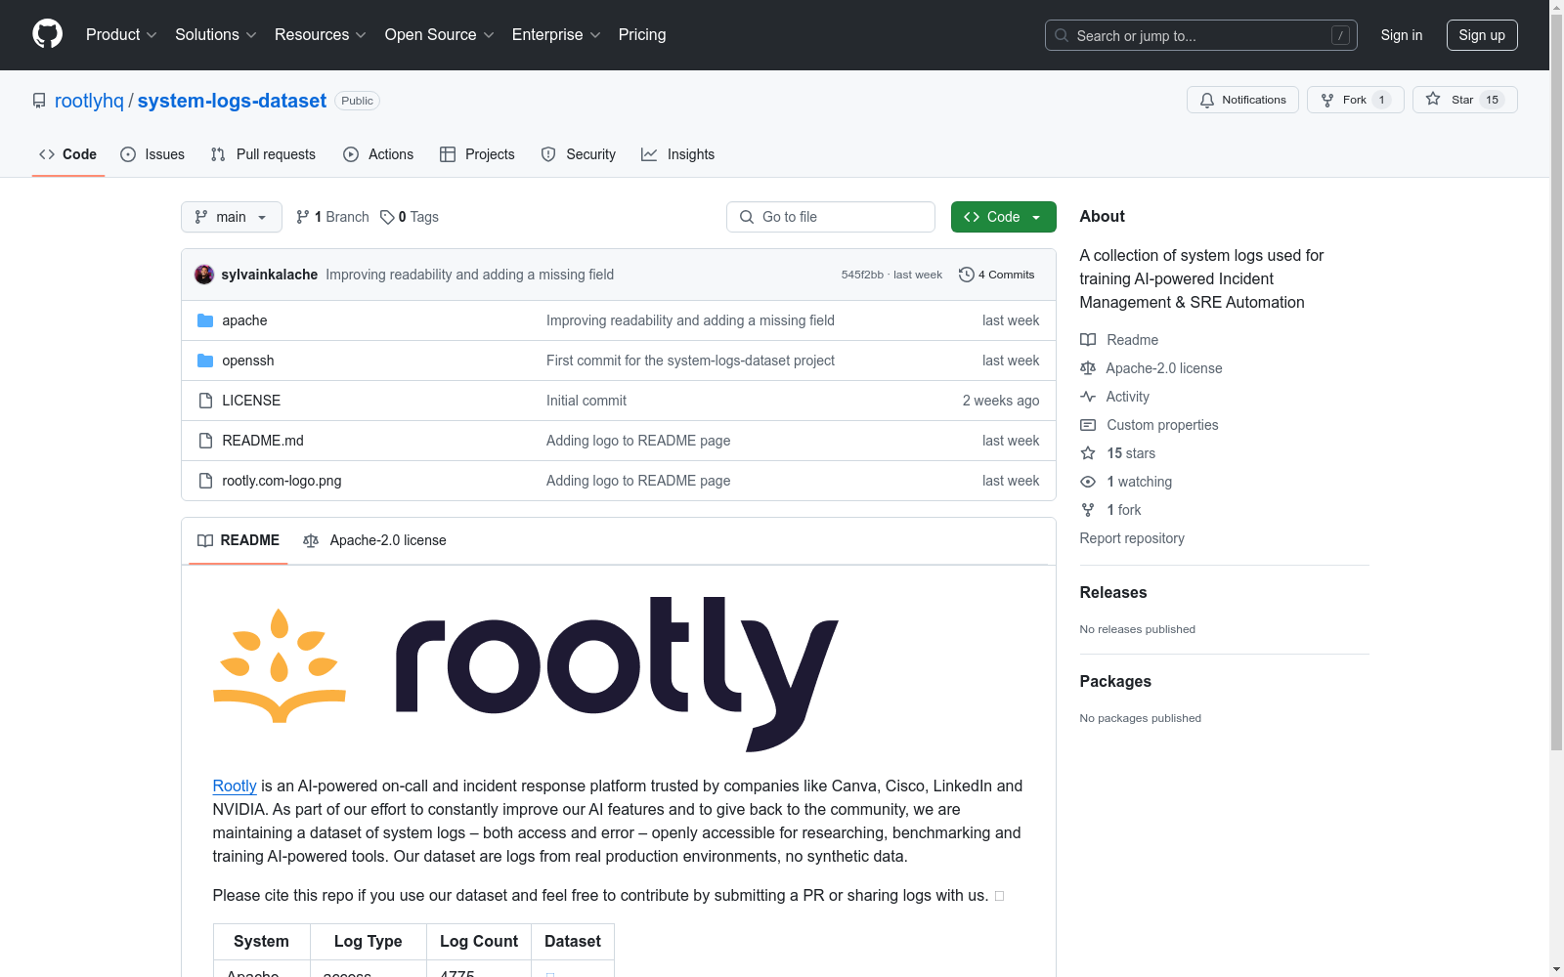This screenshot has width=1564, height=977.
Task: Click the fork icon in Fork button
Action: [1327, 100]
